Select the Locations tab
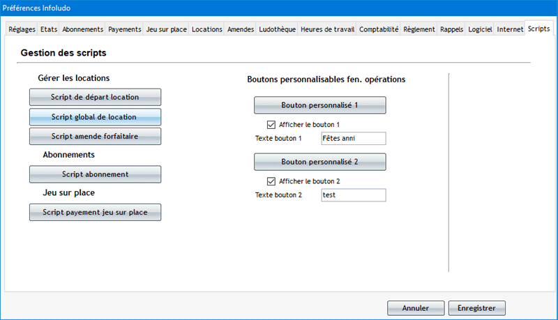Image resolution: width=558 pixels, height=320 pixels. [x=206, y=29]
